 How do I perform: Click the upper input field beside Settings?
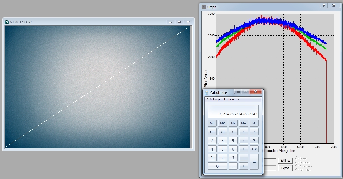270,161
